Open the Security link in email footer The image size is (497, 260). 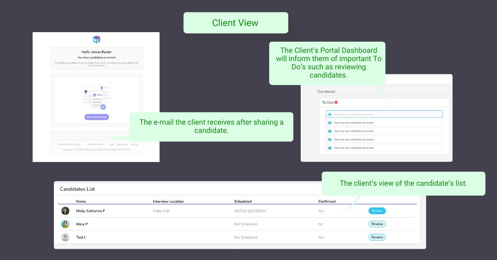(135, 144)
